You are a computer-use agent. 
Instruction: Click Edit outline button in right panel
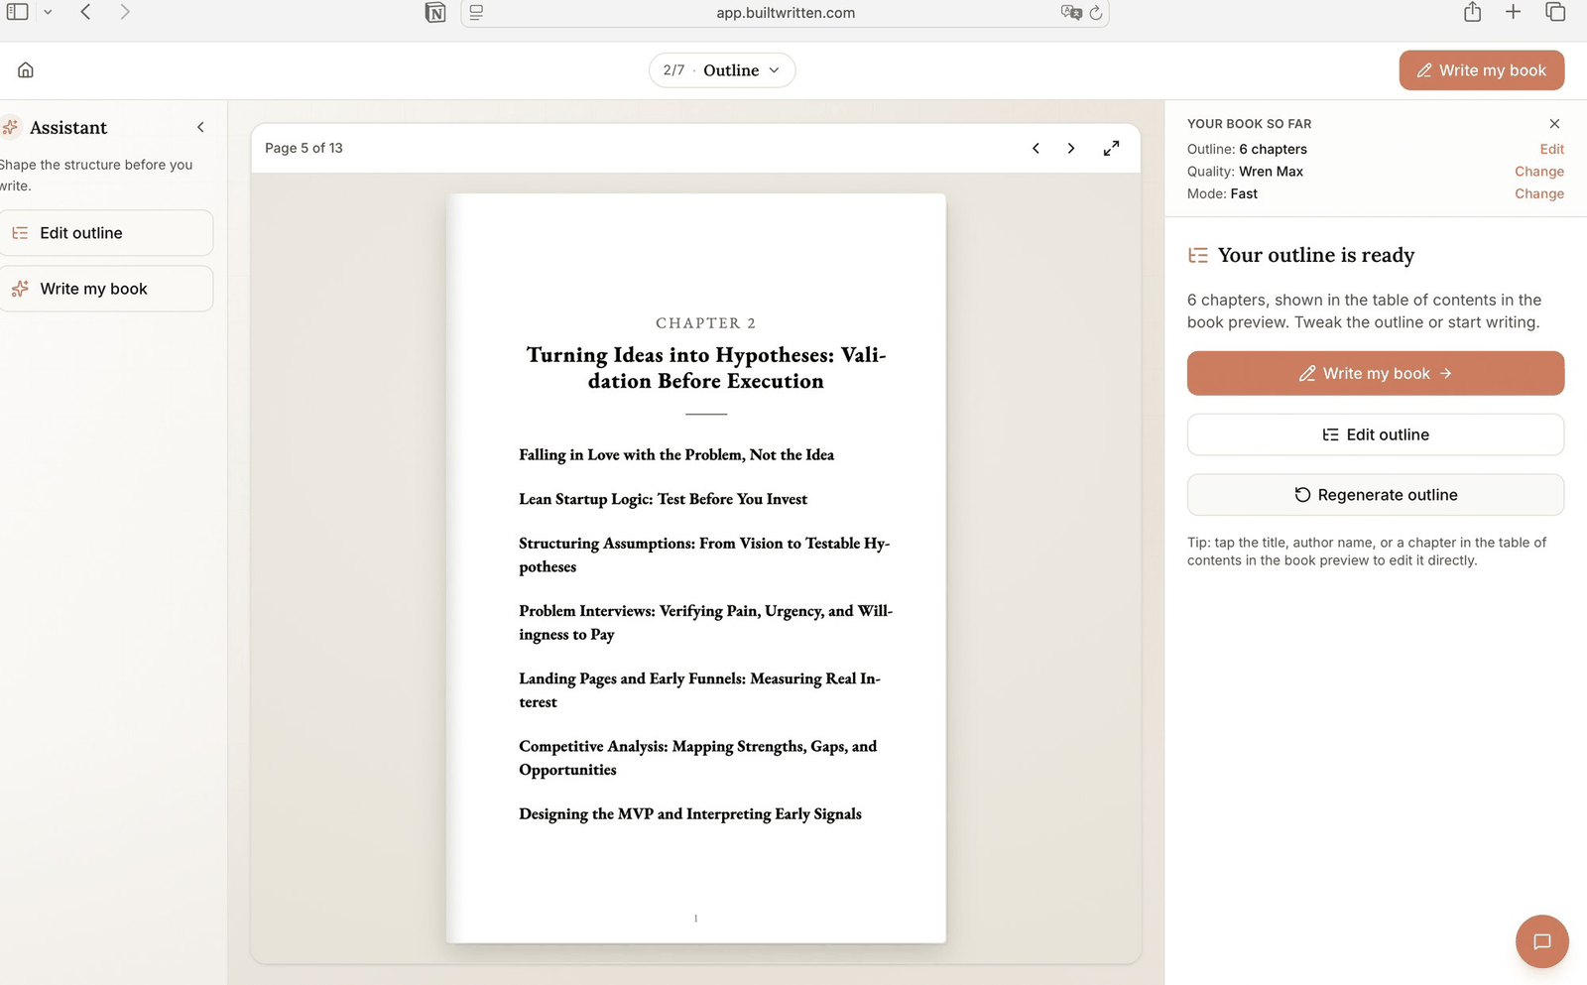(1376, 434)
